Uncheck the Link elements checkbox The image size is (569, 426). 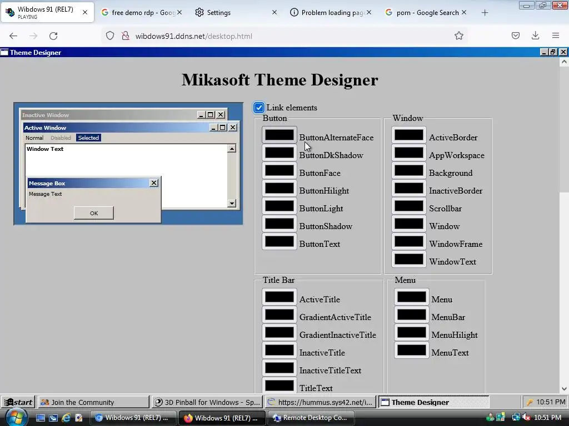click(259, 108)
